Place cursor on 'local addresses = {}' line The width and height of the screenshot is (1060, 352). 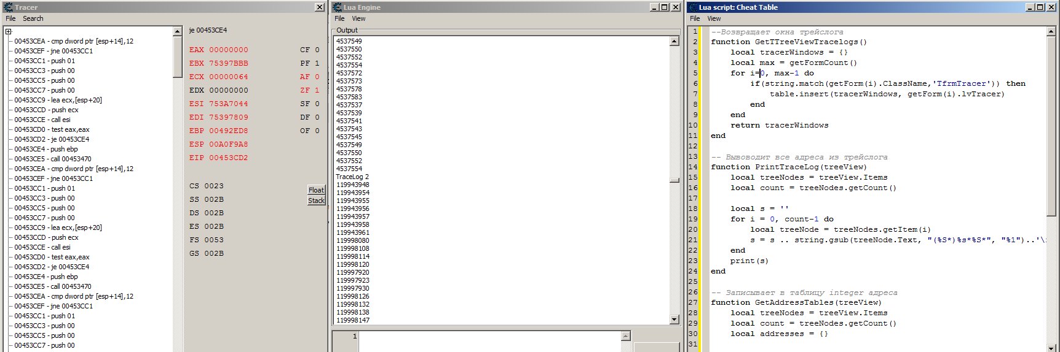780,334
